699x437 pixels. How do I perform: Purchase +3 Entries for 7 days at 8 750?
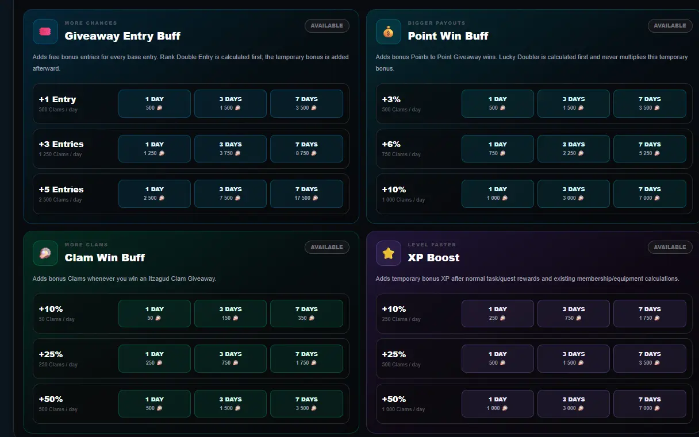306,149
